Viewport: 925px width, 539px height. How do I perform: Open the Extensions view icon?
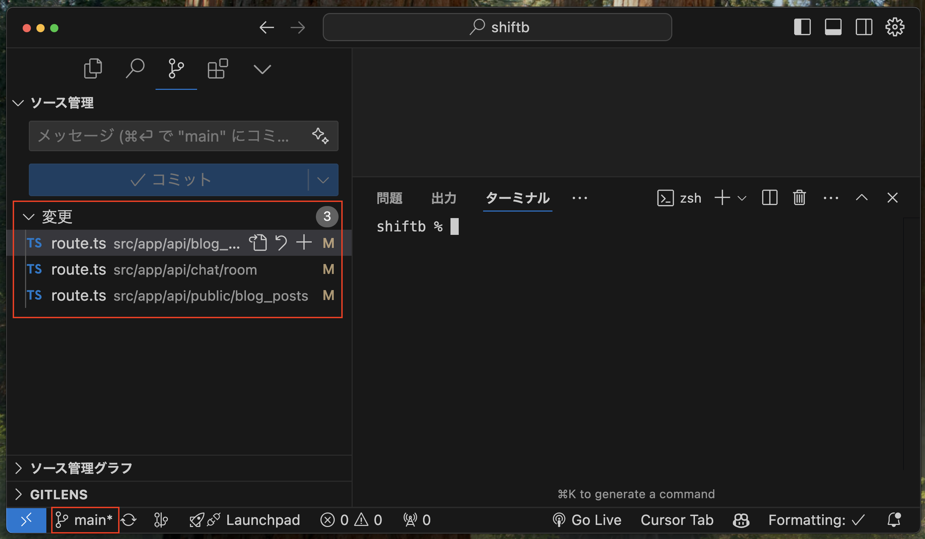coord(218,69)
